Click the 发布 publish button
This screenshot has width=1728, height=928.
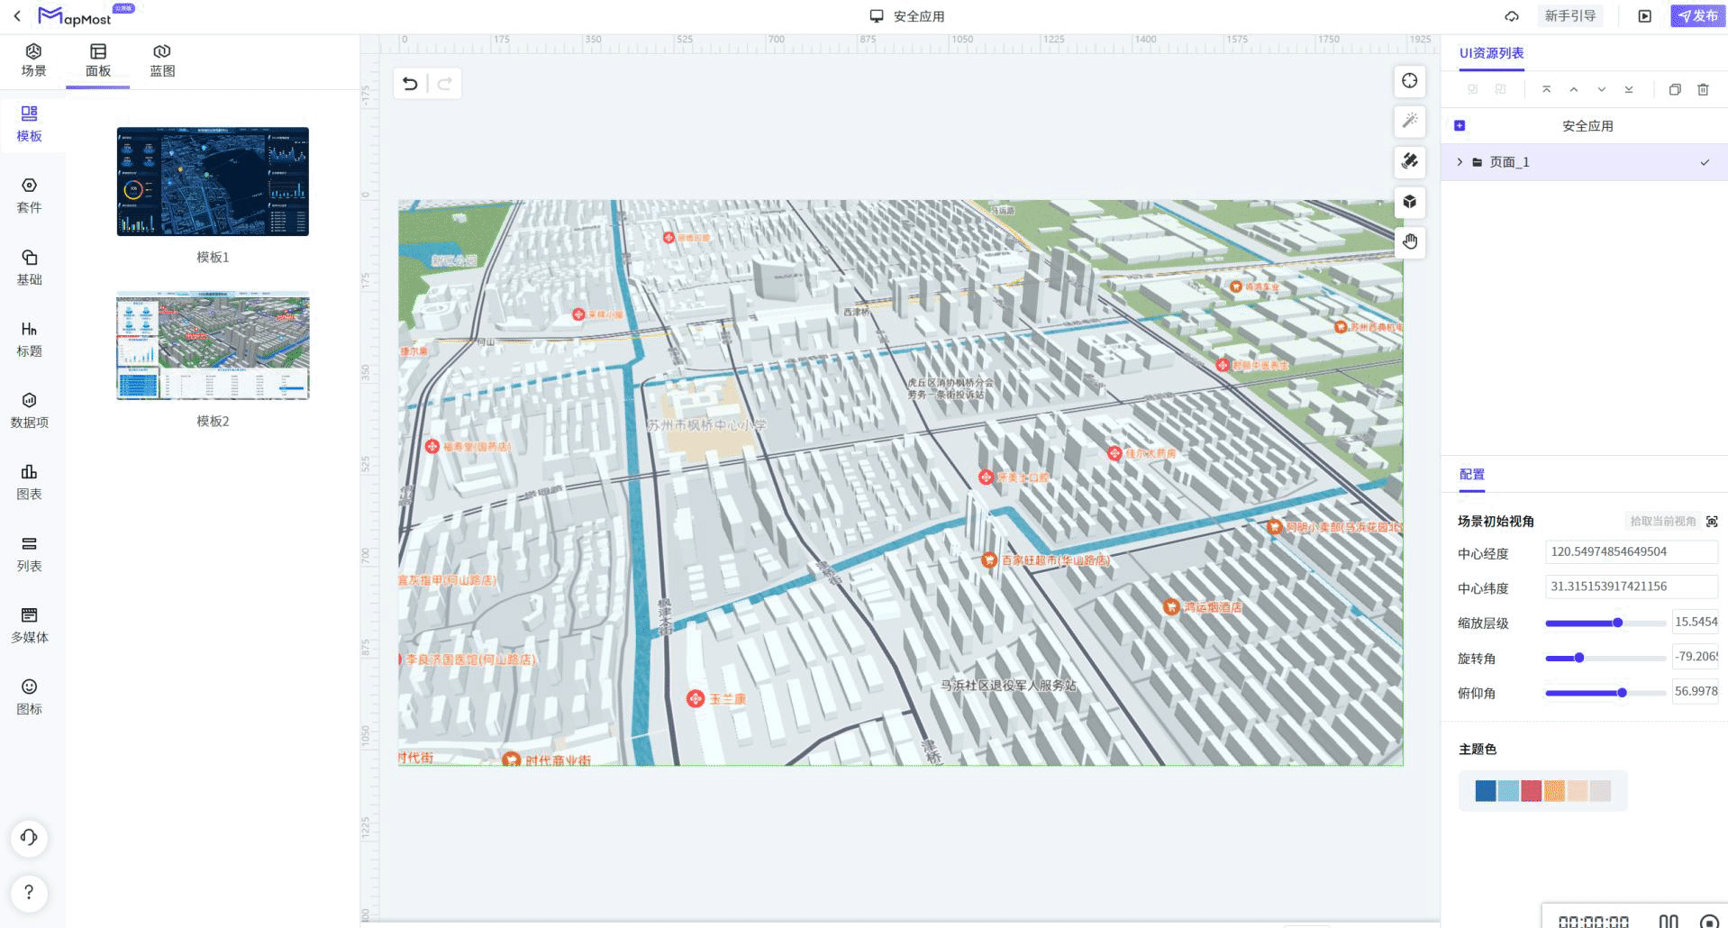click(1697, 16)
